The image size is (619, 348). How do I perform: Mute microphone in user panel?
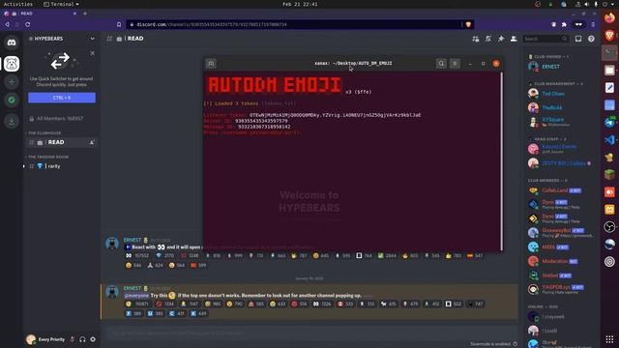pyautogui.click(x=73, y=339)
